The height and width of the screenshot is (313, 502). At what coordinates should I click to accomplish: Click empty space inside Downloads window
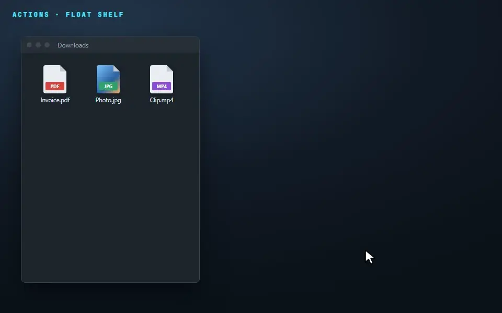[x=110, y=191]
